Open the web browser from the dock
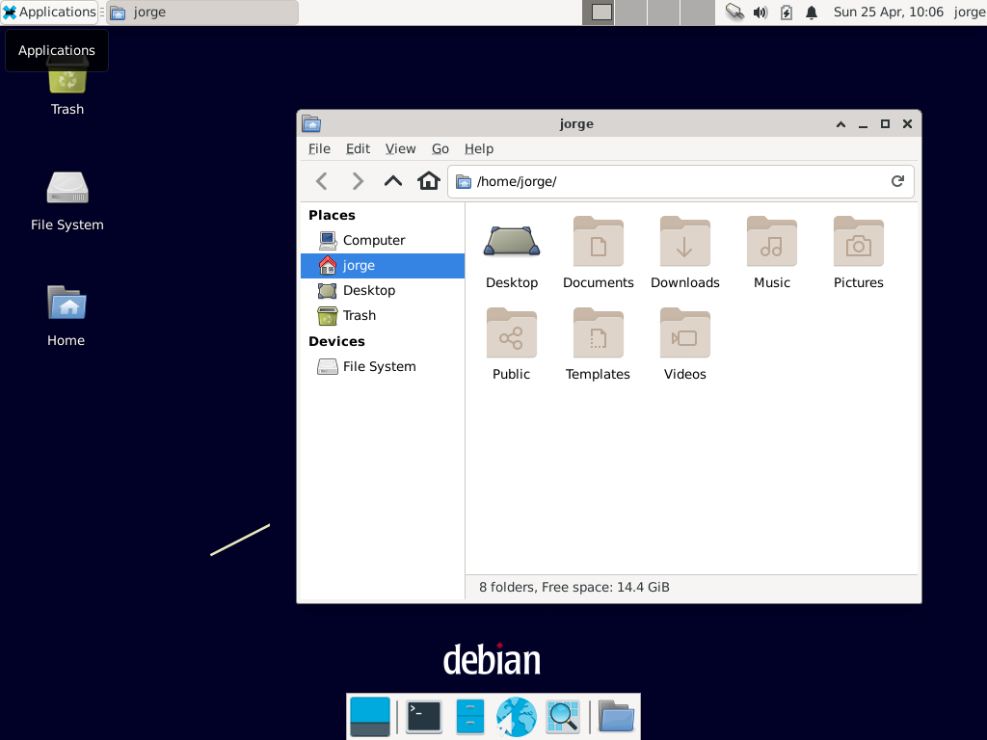The width and height of the screenshot is (987, 740). point(516,717)
